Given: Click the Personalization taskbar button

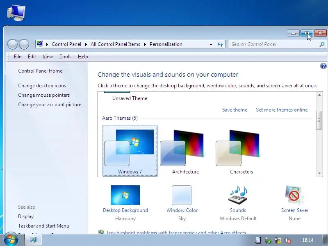Looking at the screenshot, I should 33,240.
